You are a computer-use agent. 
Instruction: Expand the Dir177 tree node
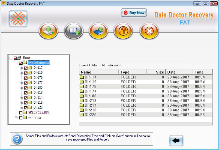(x=21, y=83)
